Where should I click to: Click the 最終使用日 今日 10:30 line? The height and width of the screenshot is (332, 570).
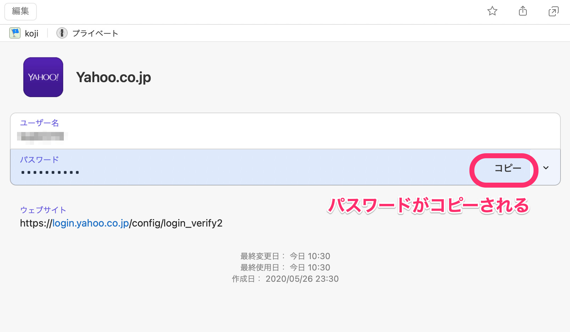(x=285, y=267)
